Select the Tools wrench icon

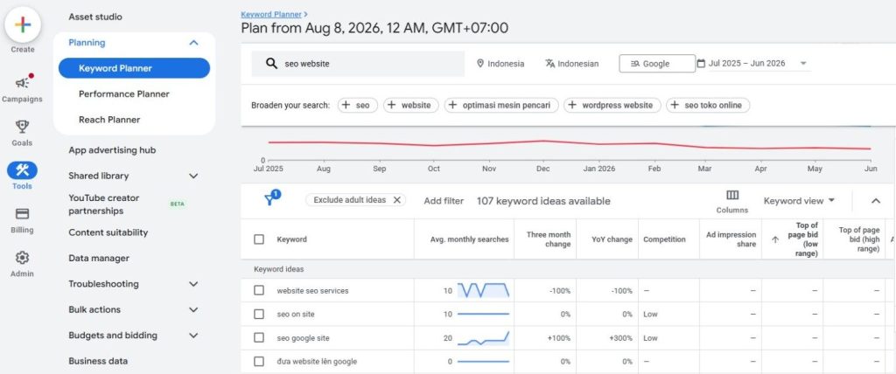pos(22,170)
